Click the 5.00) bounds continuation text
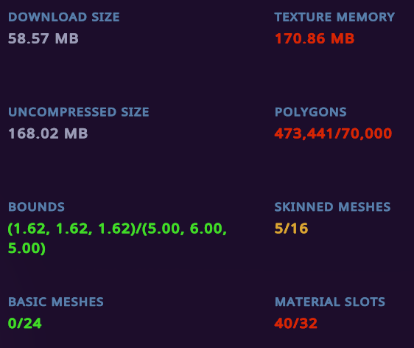This screenshot has width=414, height=348. coord(27,248)
